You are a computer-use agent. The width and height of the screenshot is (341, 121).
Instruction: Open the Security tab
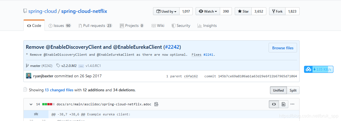tap(181, 25)
